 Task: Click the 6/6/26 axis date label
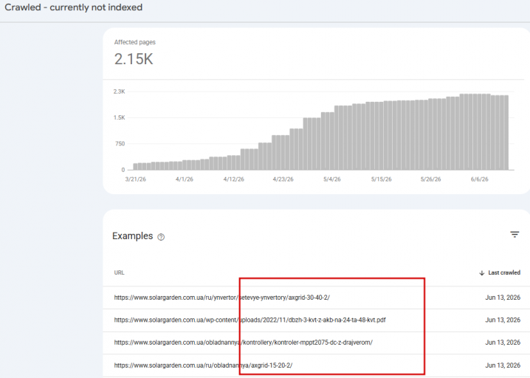coord(479,179)
